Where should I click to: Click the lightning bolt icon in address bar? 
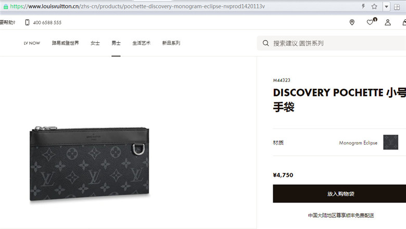[363, 6]
